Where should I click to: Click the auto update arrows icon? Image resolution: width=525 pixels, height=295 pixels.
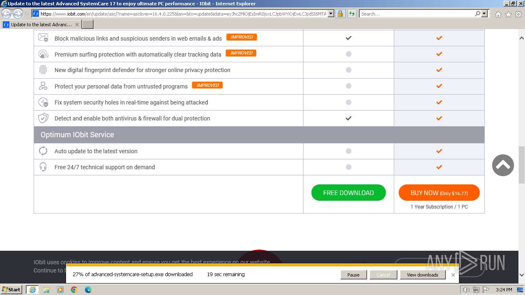click(x=43, y=151)
